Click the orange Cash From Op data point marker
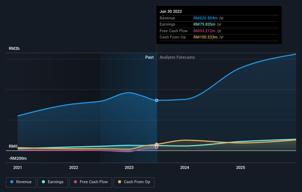Image resolution: width=302 pixels, height=192 pixels. tap(157, 144)
